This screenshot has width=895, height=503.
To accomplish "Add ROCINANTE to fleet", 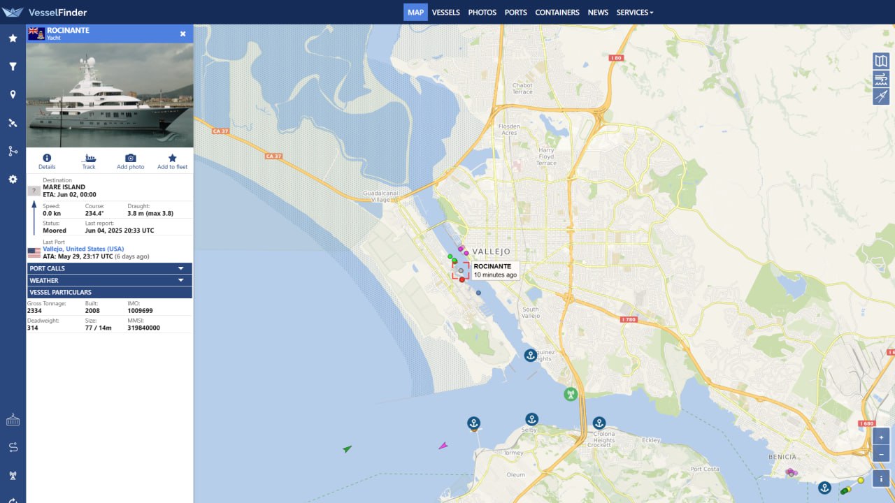I will [172, 161].
